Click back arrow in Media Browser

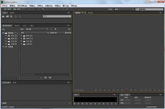pyautogui.click(x=51, y=29)
